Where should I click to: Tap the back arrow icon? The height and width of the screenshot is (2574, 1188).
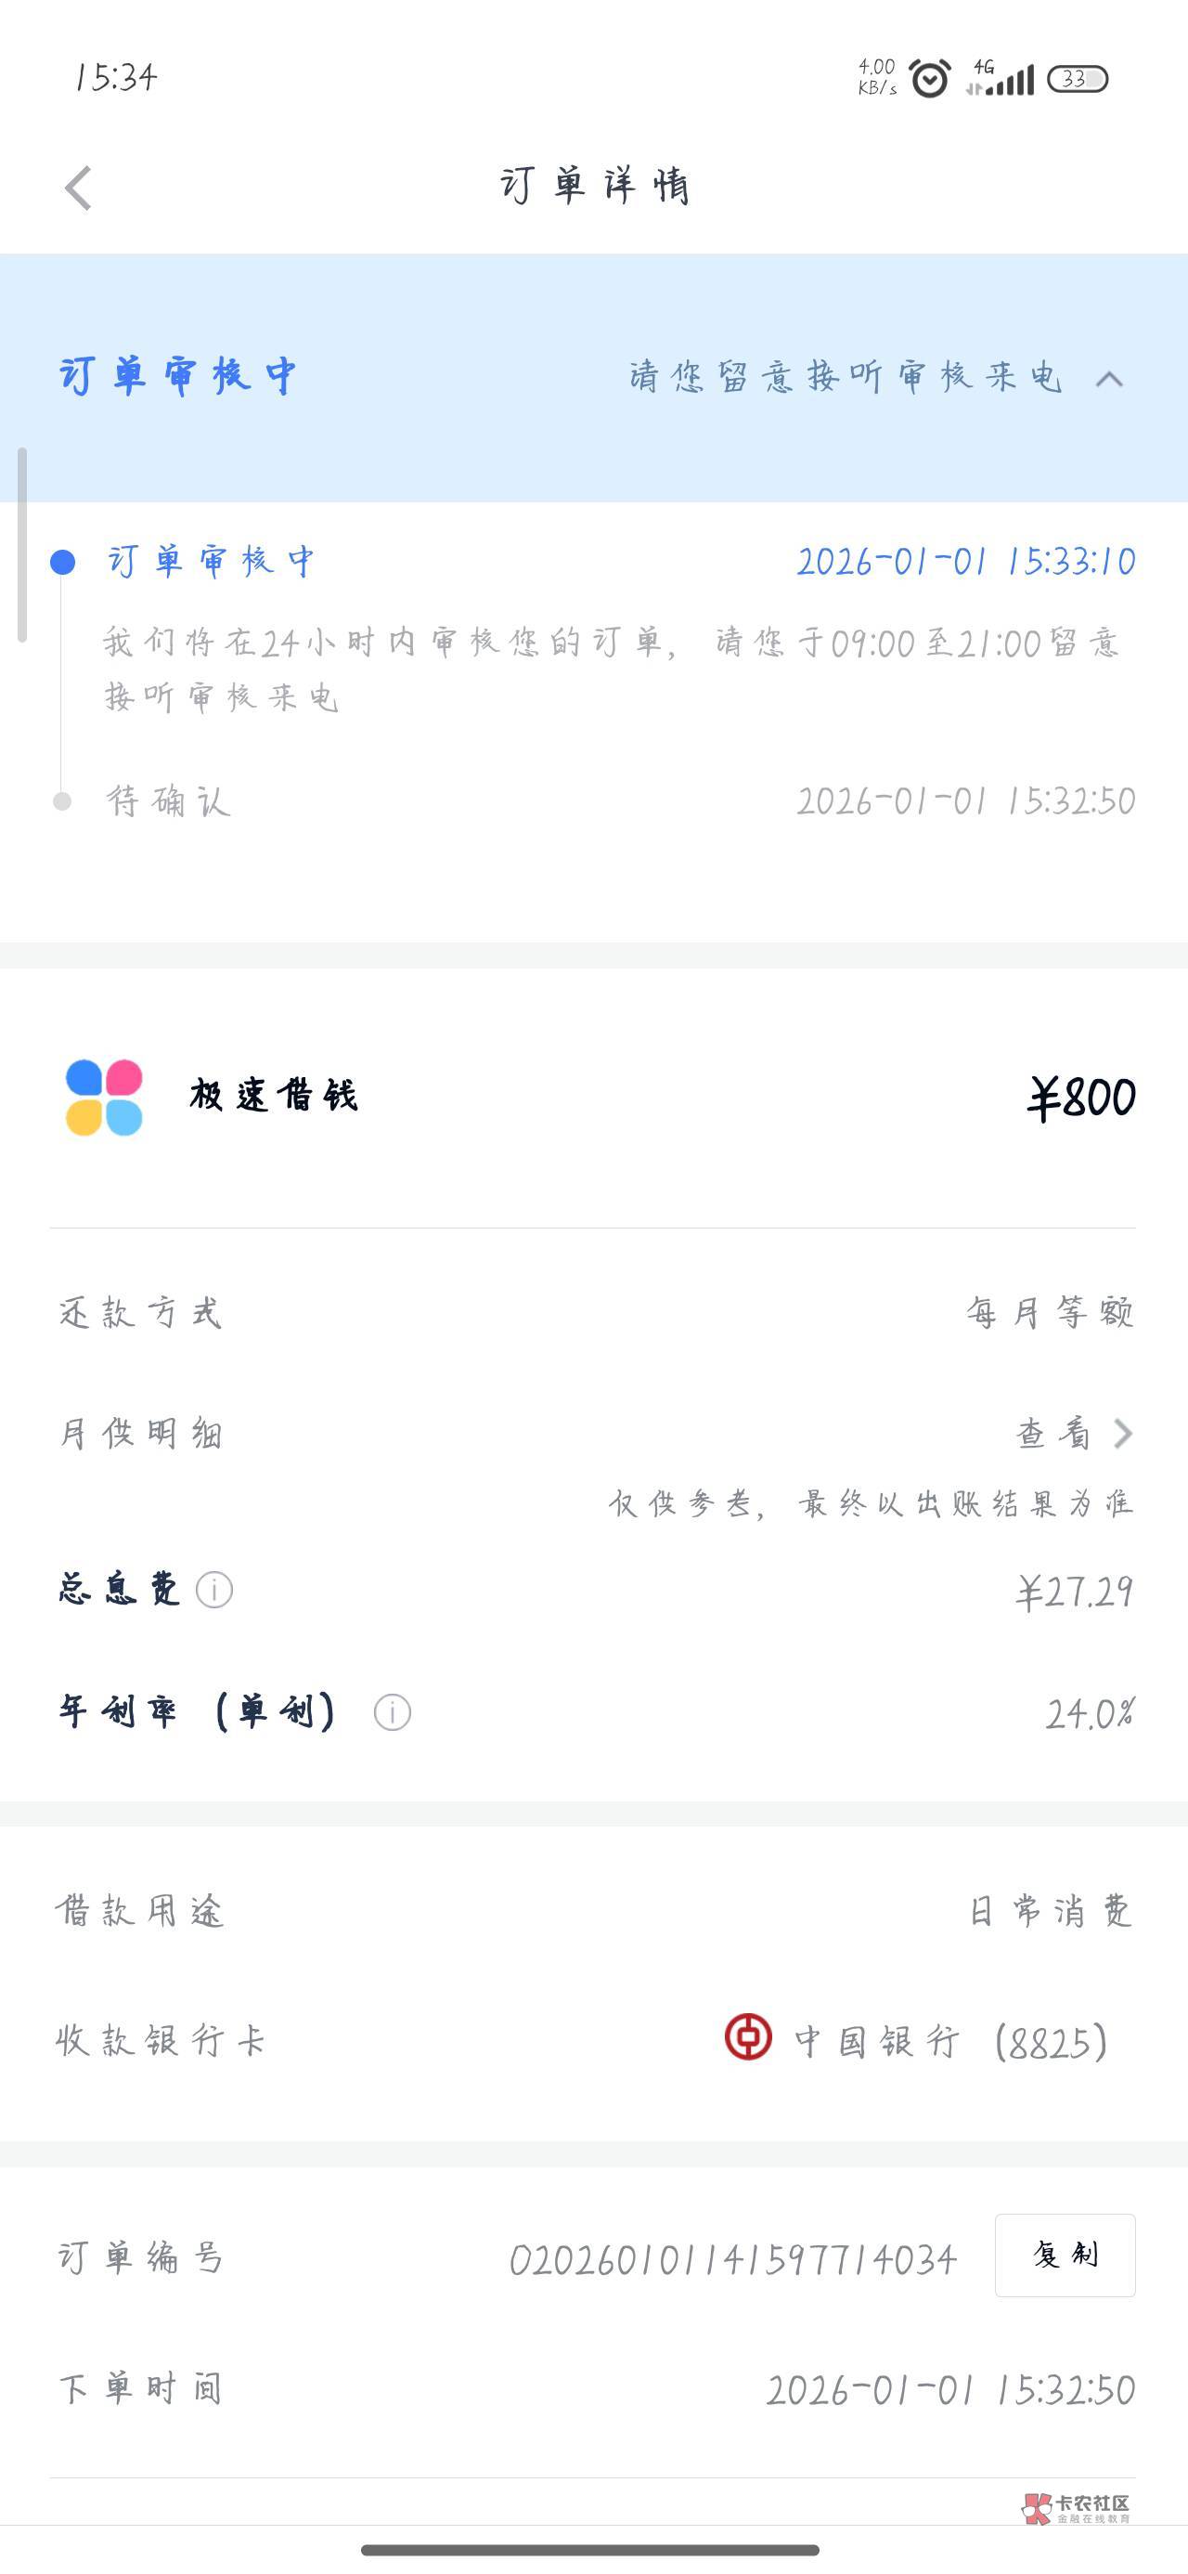tap(78, 188)
